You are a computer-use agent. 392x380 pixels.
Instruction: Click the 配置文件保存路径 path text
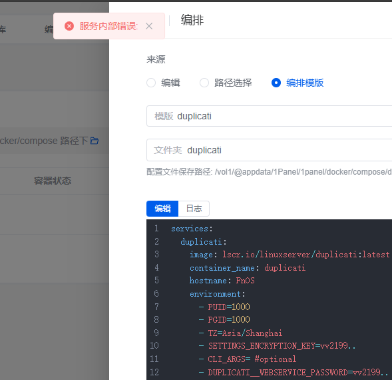tap(270, 172)
